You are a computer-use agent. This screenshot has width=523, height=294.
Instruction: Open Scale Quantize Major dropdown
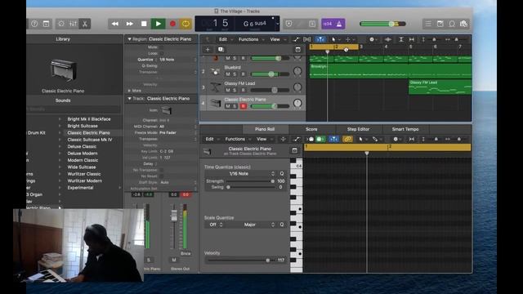[x=250, y=225]
